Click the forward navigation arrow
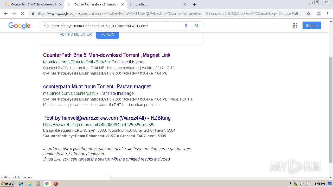 pyautogui.click(x=14, y=14)
